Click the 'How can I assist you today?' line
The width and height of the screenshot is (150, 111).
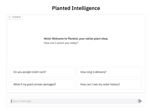click(x=61, y=43)
